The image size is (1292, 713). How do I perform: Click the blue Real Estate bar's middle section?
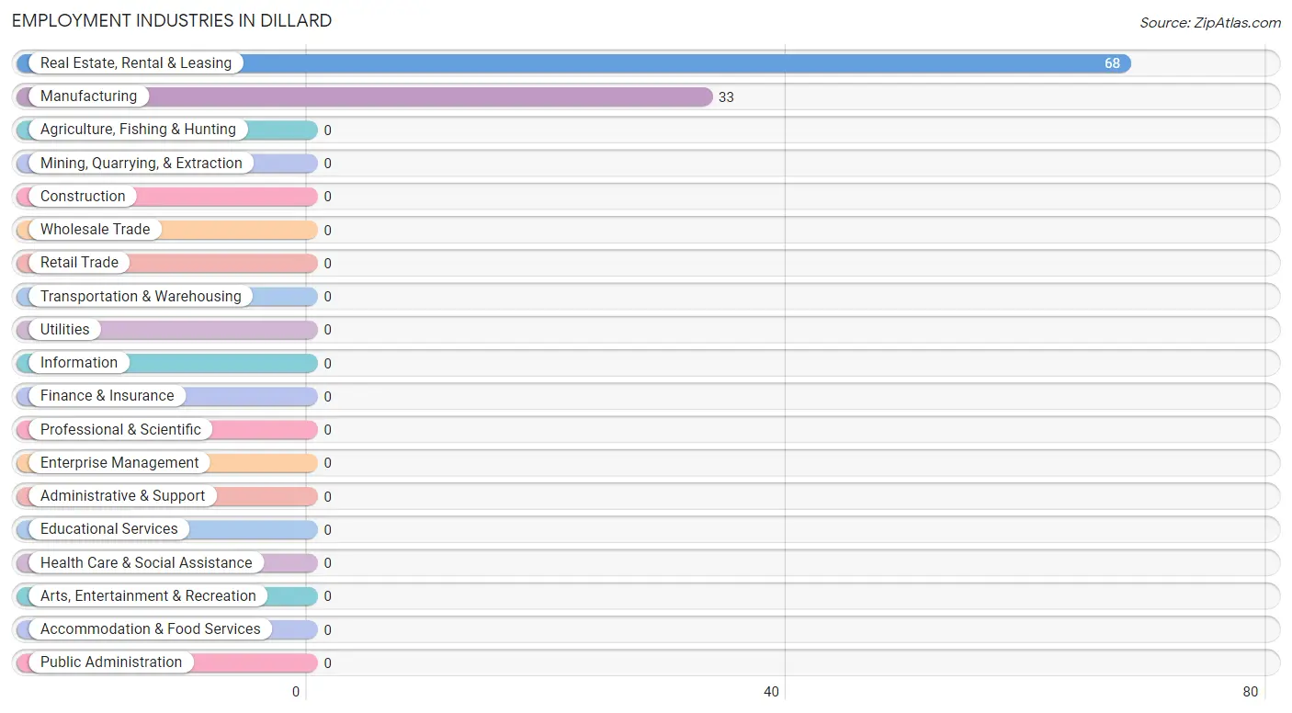(573, 63)
